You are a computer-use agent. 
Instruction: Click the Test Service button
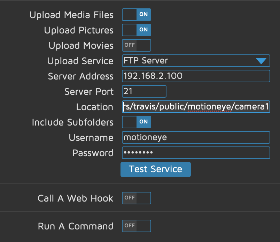coord(155,169)
